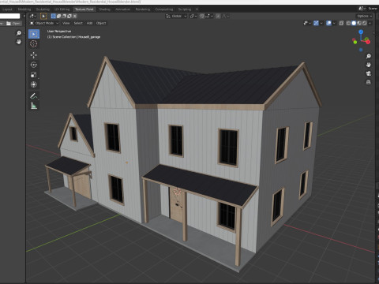Image resolution: width=379 pixels, height=284 pixels.
Task: Click the blue Z axis on the gizmo
Action: (x=361, y=32)
